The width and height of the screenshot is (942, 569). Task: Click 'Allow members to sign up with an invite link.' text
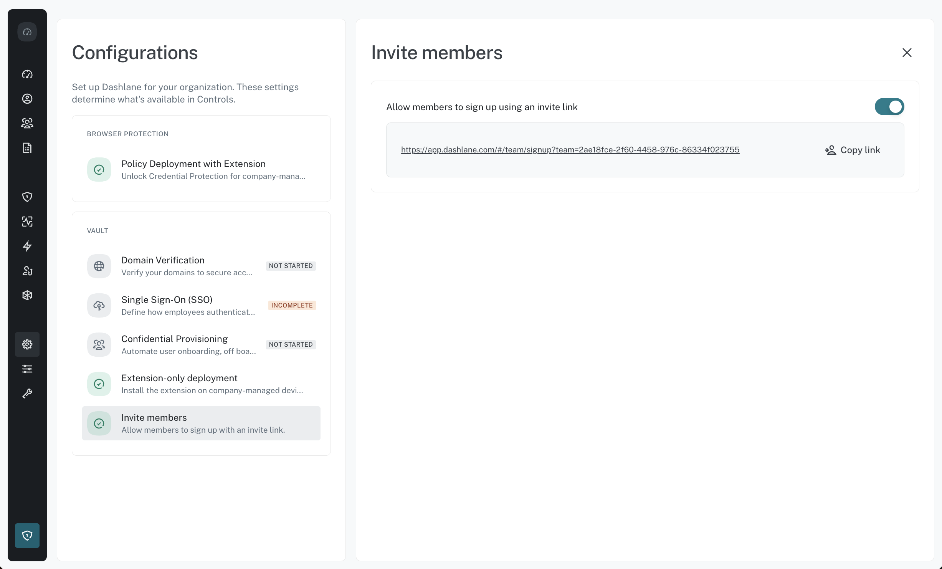203,430
